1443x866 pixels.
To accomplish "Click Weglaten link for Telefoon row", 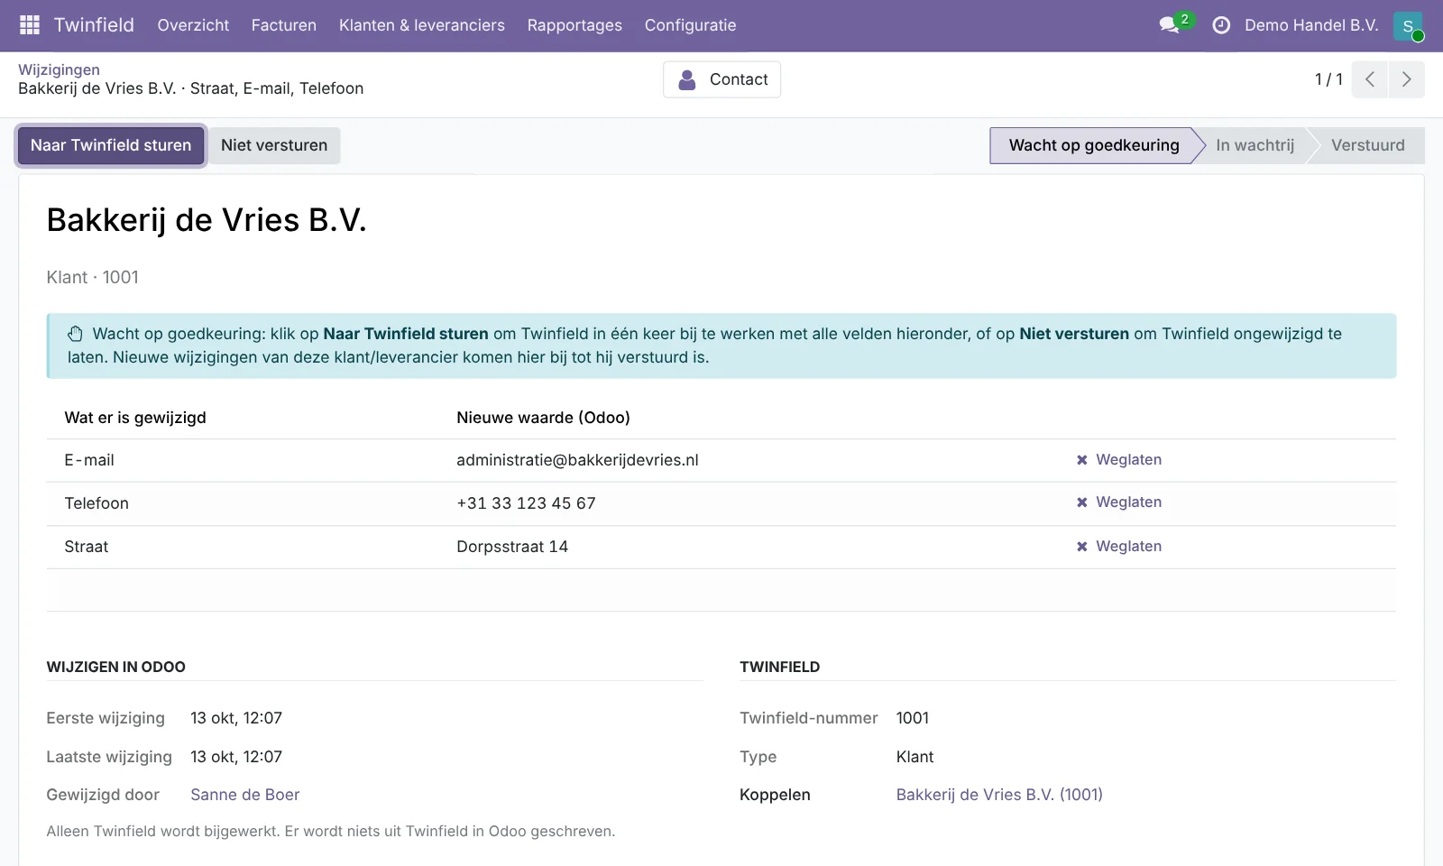I will click(x=1128, y=502).
